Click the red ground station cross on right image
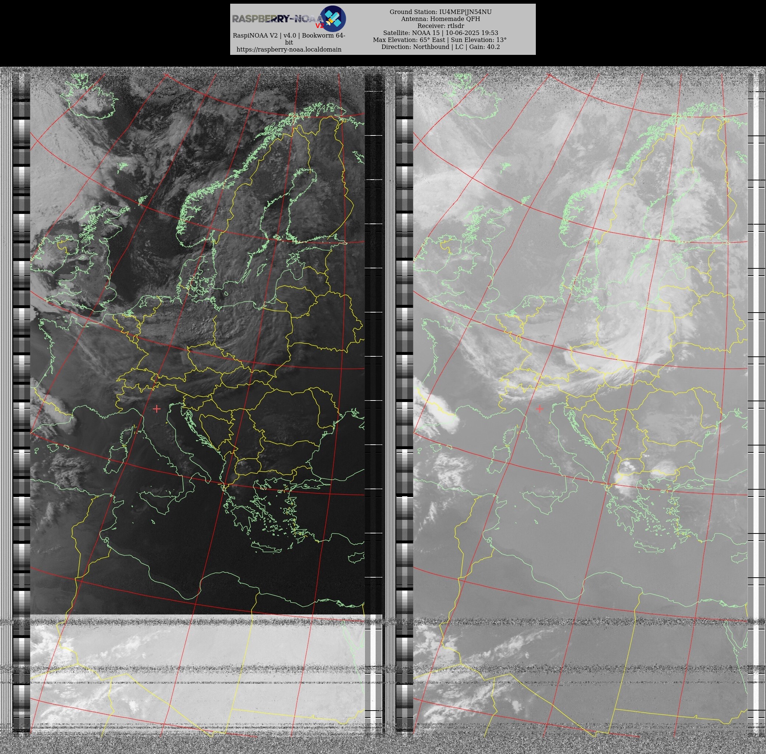The height and width of the screenshot is (754, 766). [540, 408]
